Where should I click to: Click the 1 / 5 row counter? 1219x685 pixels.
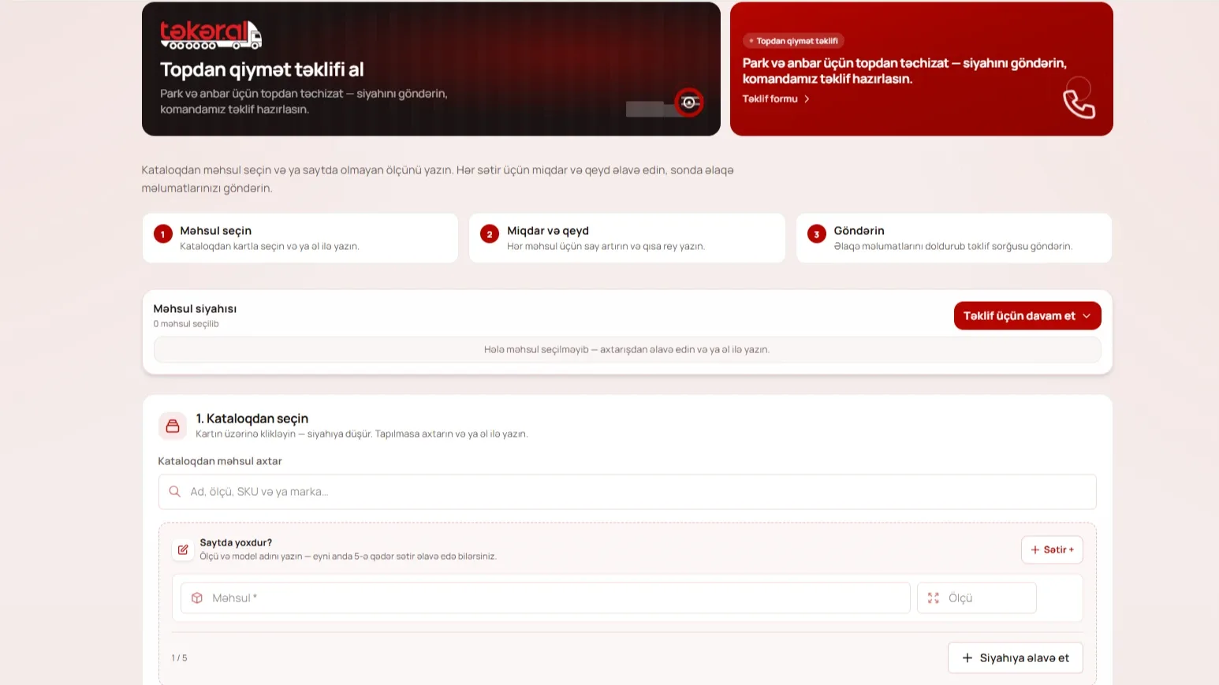[180, 658]
